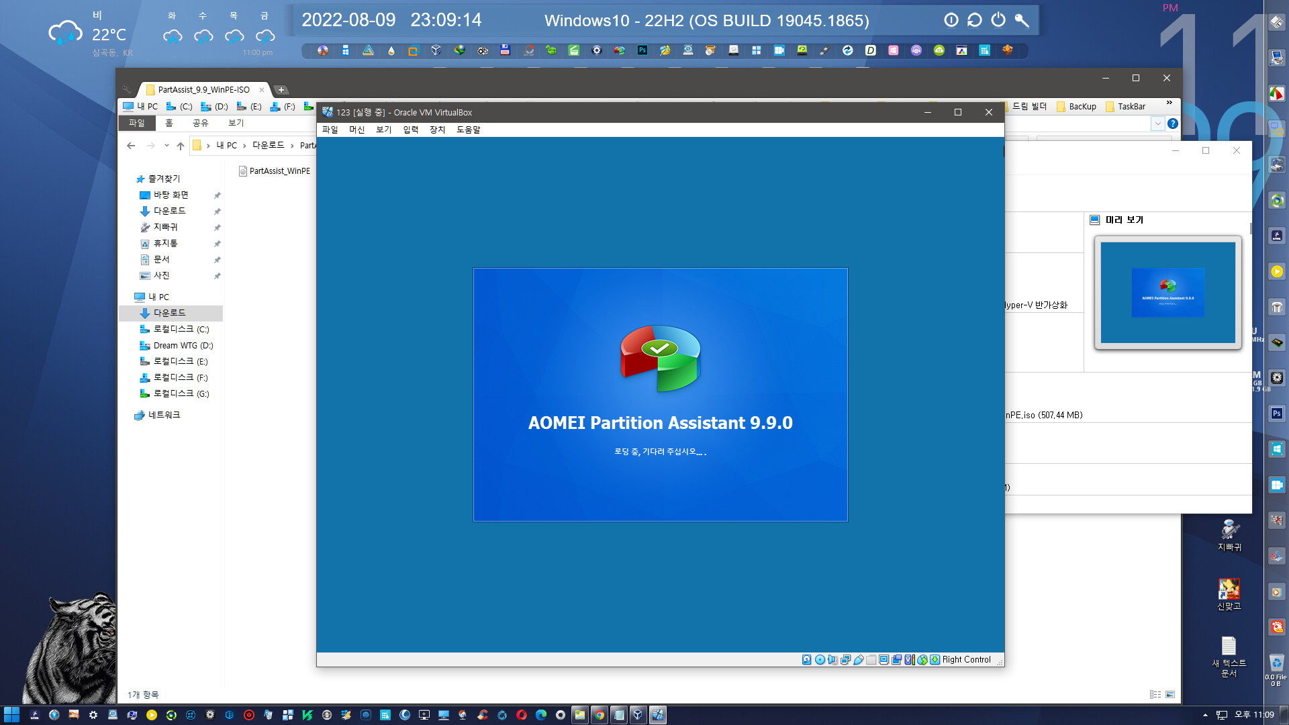The width and height of the screenshot is (1289, 725).
Task: Click 내 PC breadcrumb in address bar
Action: (227, 146)
